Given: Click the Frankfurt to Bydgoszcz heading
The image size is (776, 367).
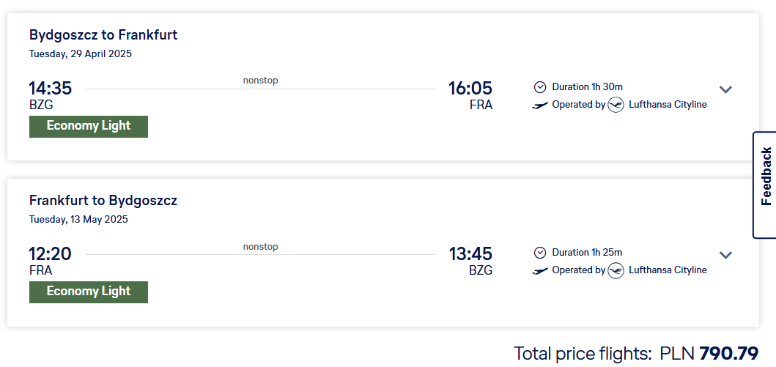Looking at the screenshot, I should 103,201.
